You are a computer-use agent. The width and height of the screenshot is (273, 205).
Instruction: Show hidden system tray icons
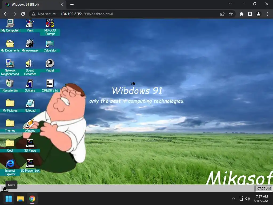point(234,199)
